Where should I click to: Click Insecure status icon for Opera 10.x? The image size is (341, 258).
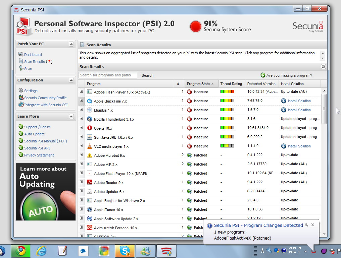(x=189, y=128)
